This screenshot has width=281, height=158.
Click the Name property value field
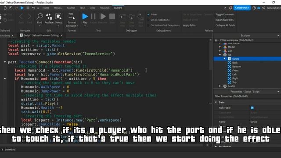(x=265, y=122)
